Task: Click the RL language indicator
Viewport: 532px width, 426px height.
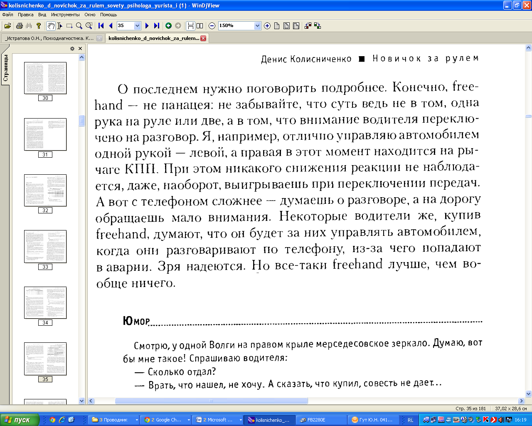Action: pos(410,420)
